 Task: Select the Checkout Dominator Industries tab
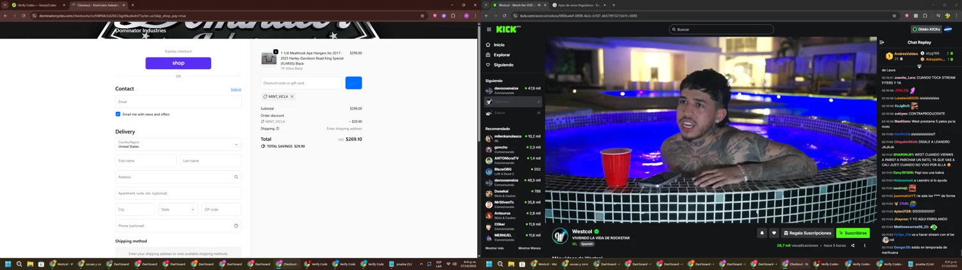[97, 5]
